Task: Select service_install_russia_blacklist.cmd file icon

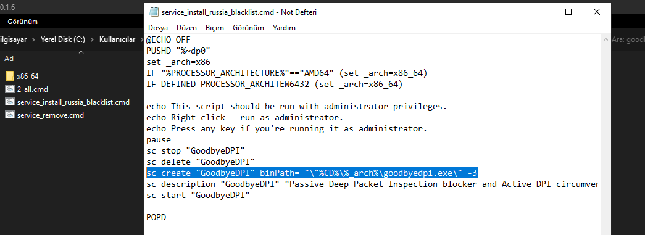Action: pyautogui.click(x=10, y=102)
